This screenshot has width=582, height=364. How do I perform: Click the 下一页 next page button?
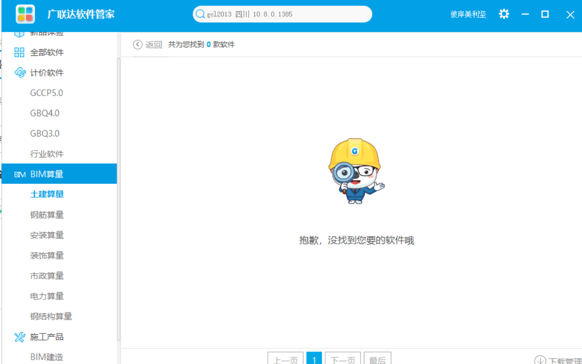pyautogui.click(x=343, y=358)
